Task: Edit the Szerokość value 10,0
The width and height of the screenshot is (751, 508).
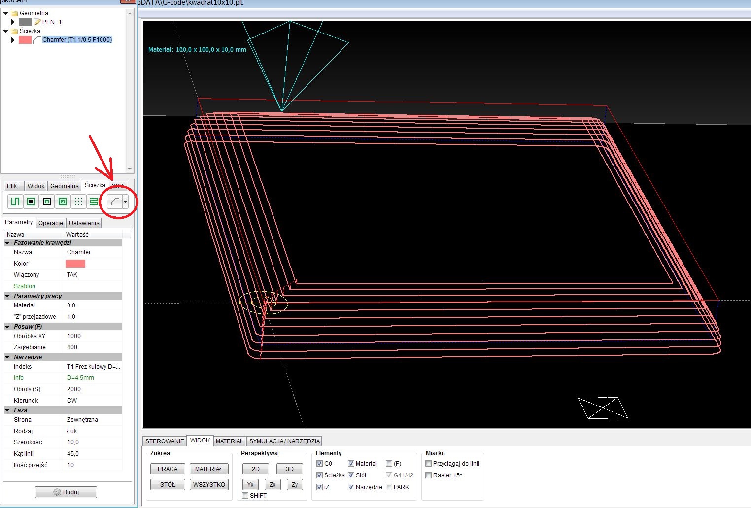Action: click(93, 442)
